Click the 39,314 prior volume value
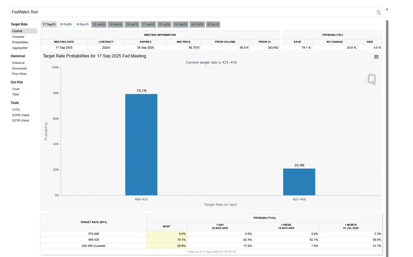The height and width of the screenshot is (257, 413). [x=244, y=47]
